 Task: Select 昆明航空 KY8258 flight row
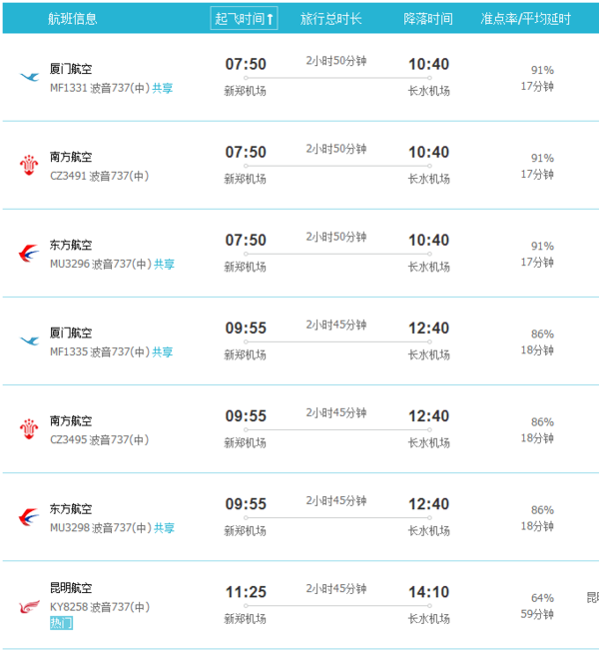(x=300, y=605)
